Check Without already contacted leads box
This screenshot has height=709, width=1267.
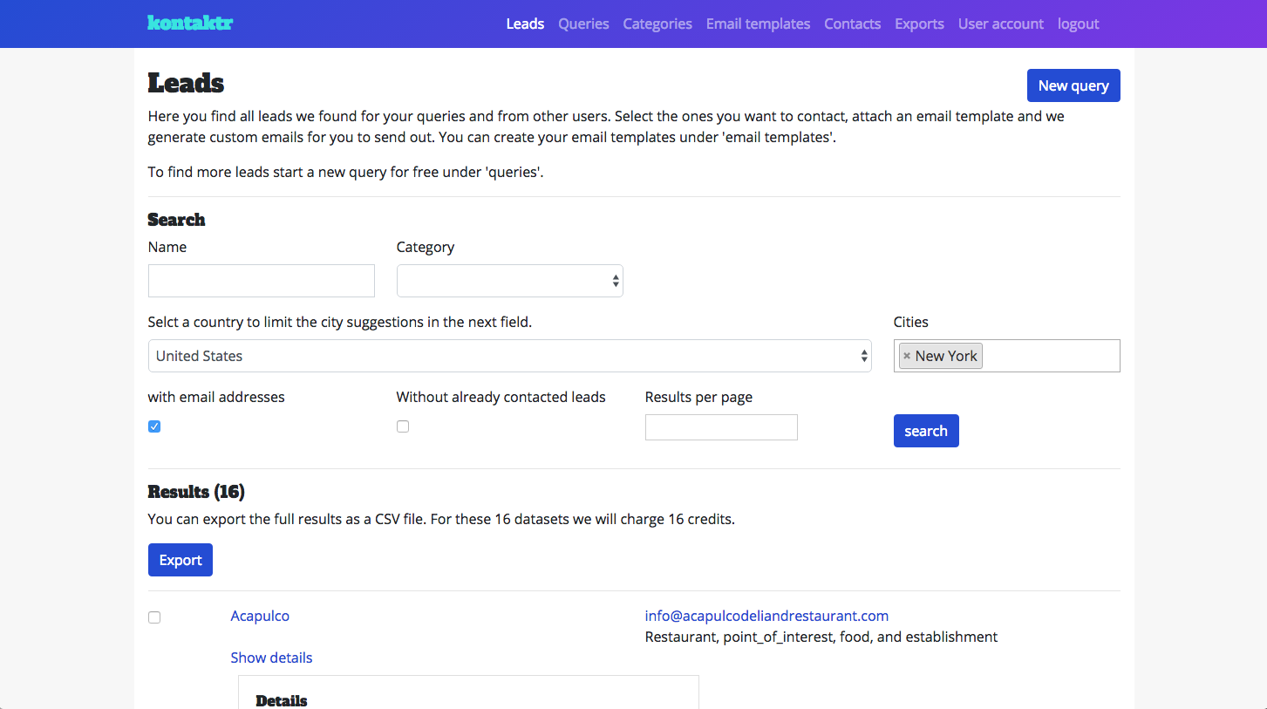click(403, 426)
